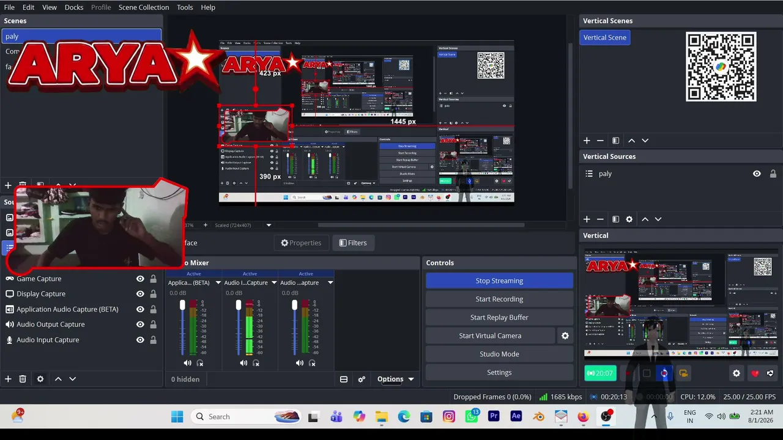Move vertical source up
783x440 pixels.
point(645,219)
